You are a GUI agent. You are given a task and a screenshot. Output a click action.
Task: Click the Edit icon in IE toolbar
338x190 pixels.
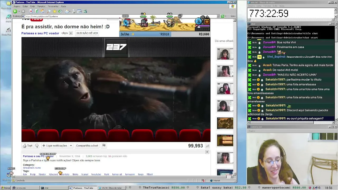click(79, 11)
